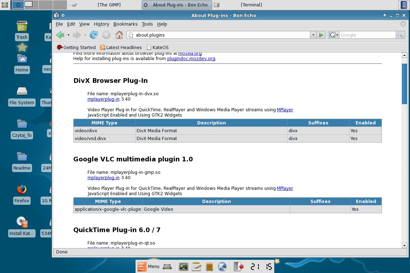
Task: Open the Google search engine selector
Action: (334, 35)
